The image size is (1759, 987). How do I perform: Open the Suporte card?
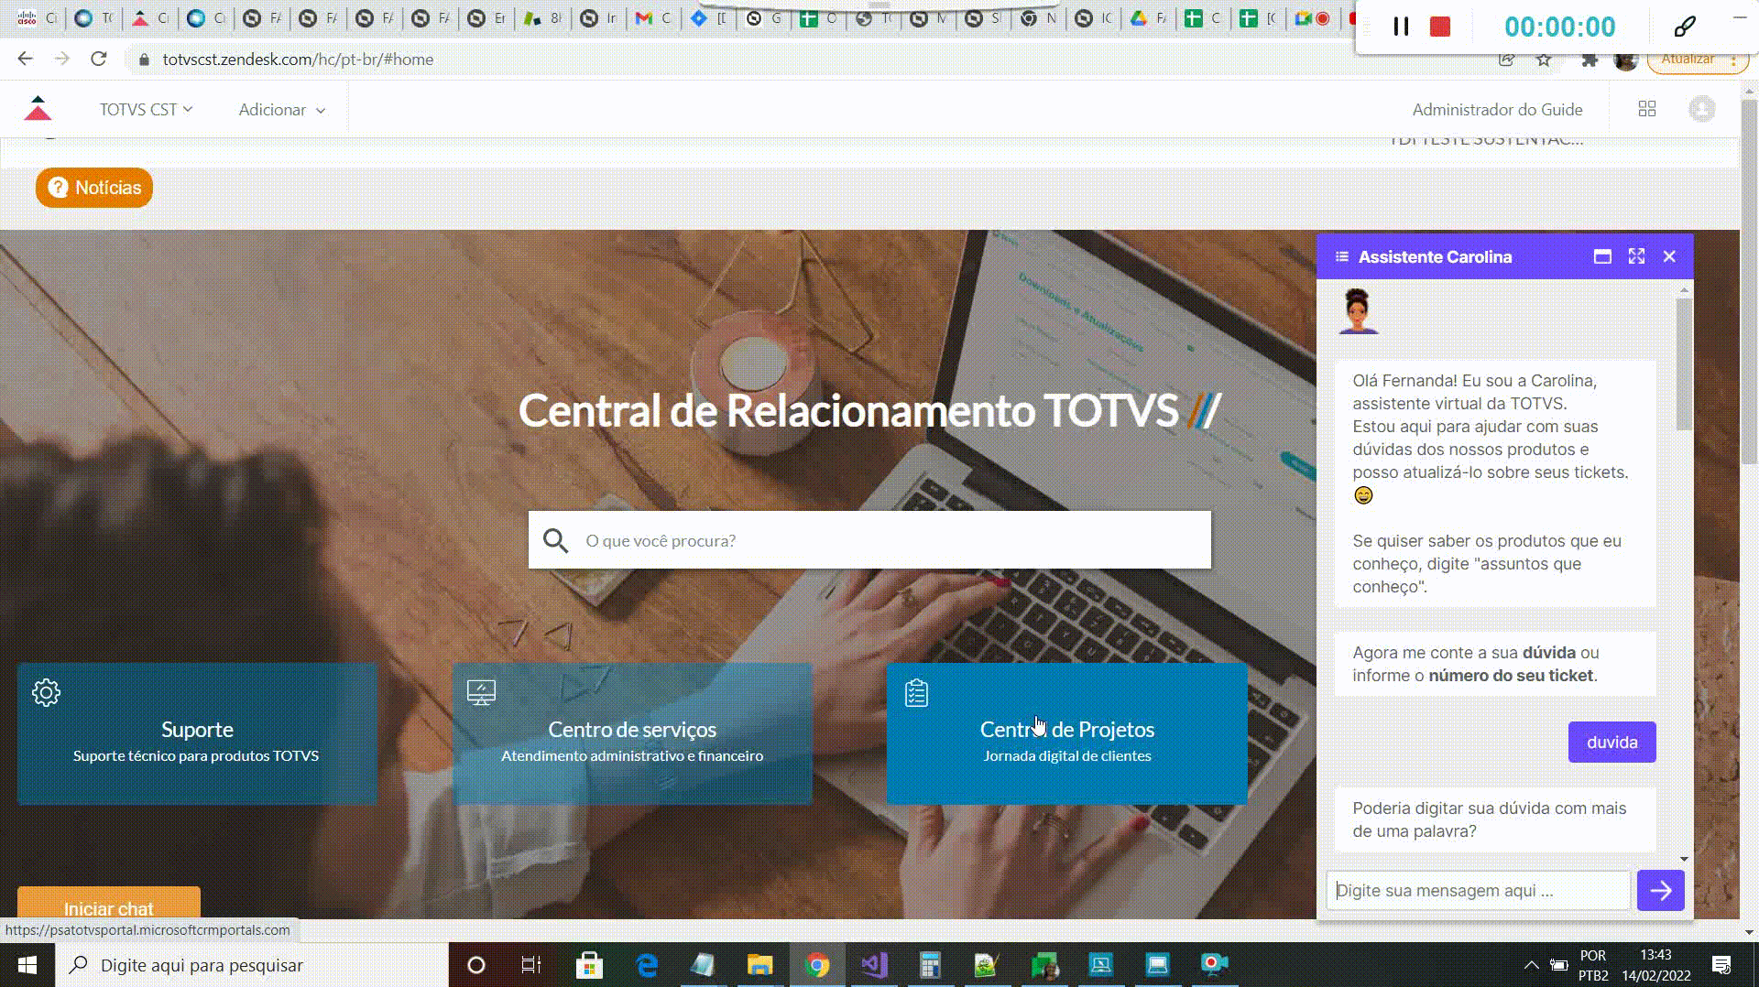(197, 733)
